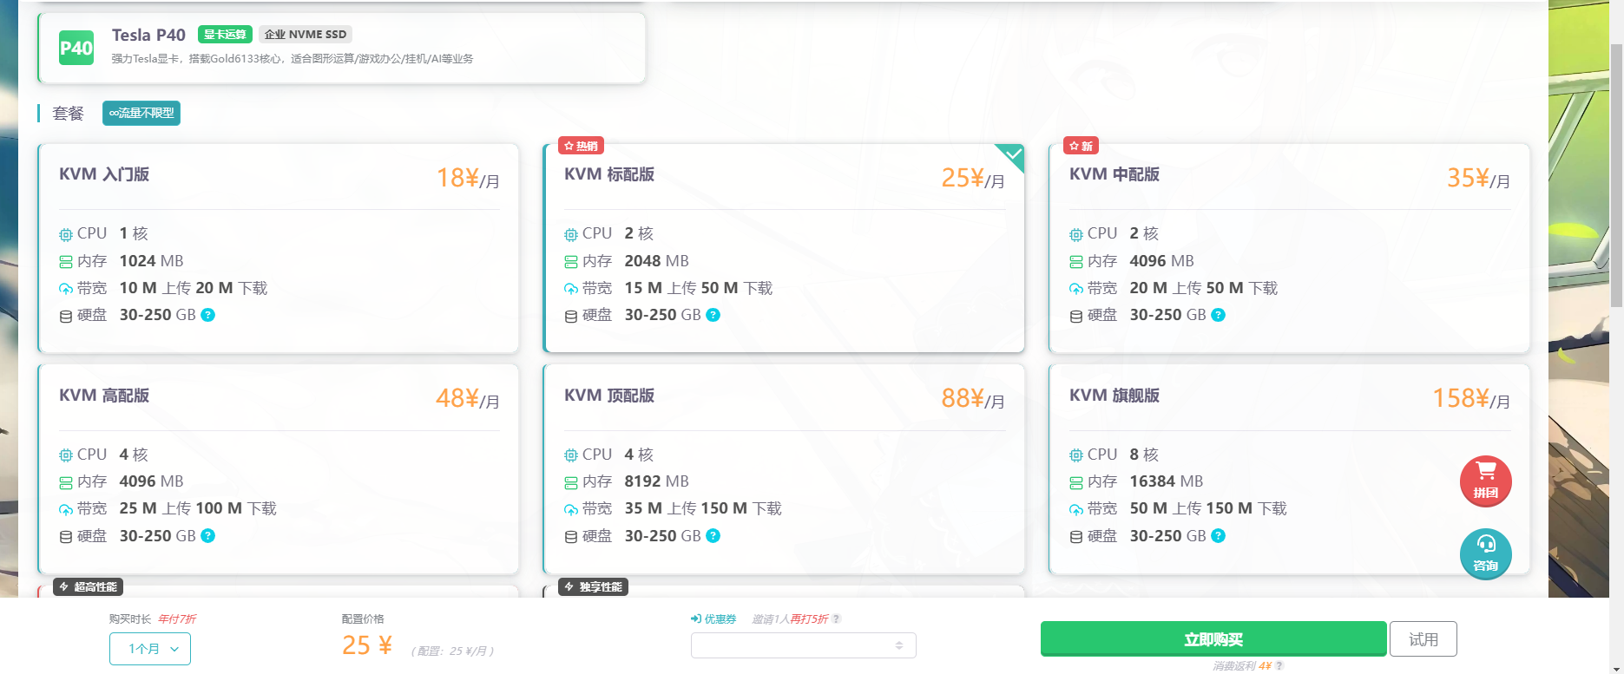Open the 咨询 customer service headset icon
Screen dimensions: 1624x674
(1485, 553)
